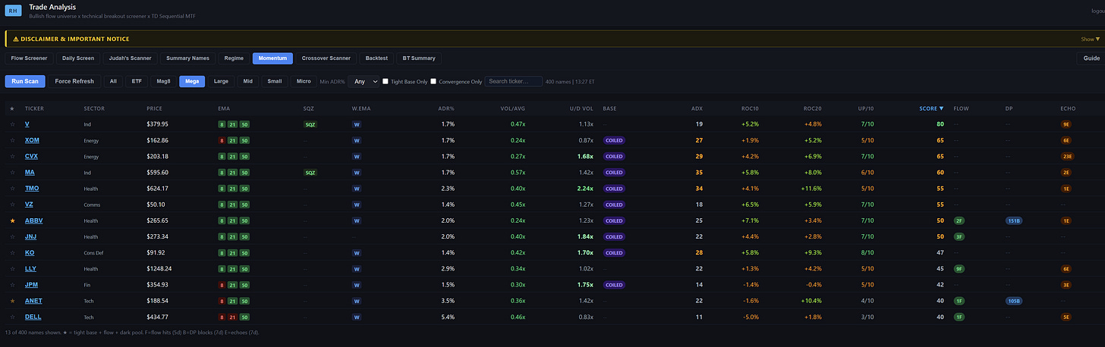Screen dimensions: 1105x347
Task: Open the Flow Screener tab
Action: click(29, 58)
